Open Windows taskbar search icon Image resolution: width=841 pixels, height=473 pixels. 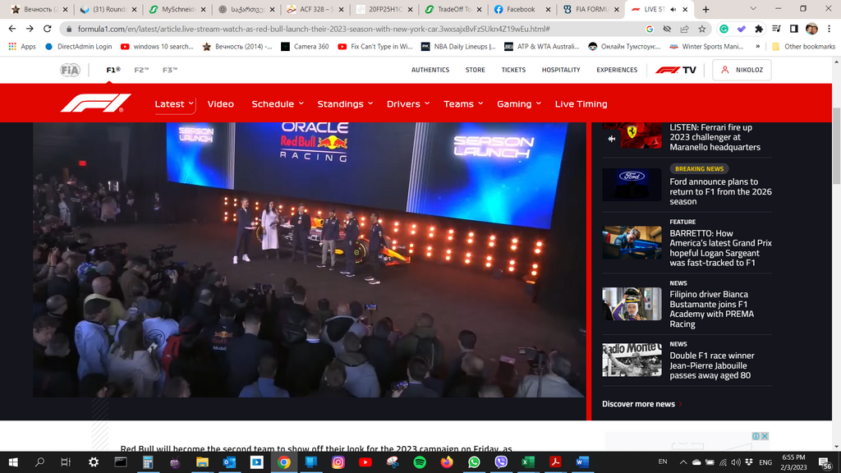tap(39, 462)
